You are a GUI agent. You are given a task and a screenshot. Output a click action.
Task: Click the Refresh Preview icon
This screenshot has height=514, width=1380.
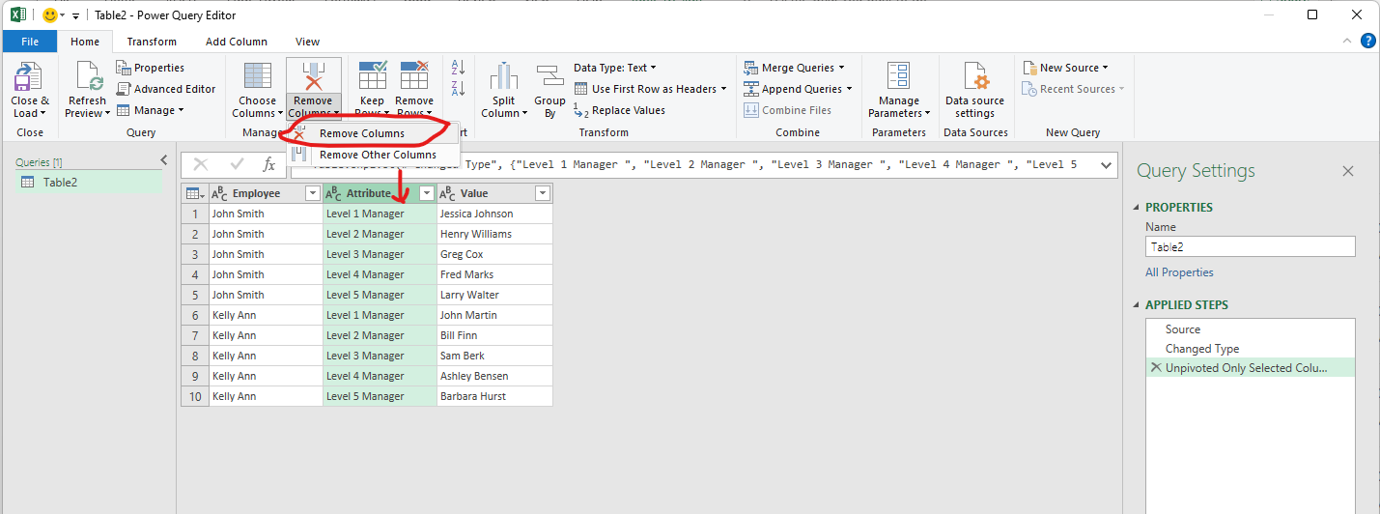click(x=88, y=77)
